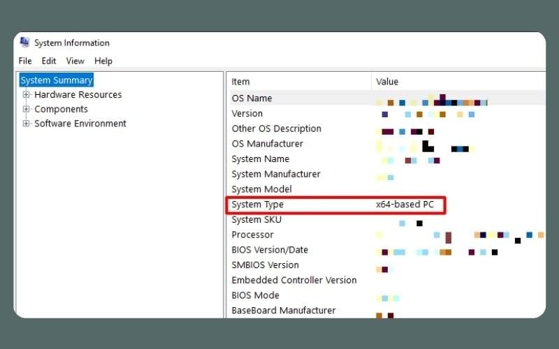Click the System Information app icon

pyautogui.click(x=24, y=42)
